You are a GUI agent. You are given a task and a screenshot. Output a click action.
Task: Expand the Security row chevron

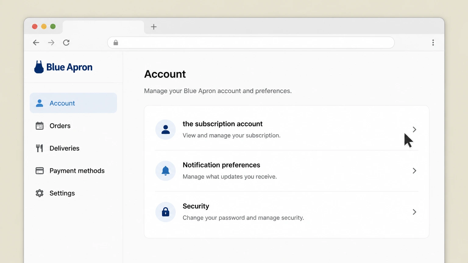click(x=414, y=212)
